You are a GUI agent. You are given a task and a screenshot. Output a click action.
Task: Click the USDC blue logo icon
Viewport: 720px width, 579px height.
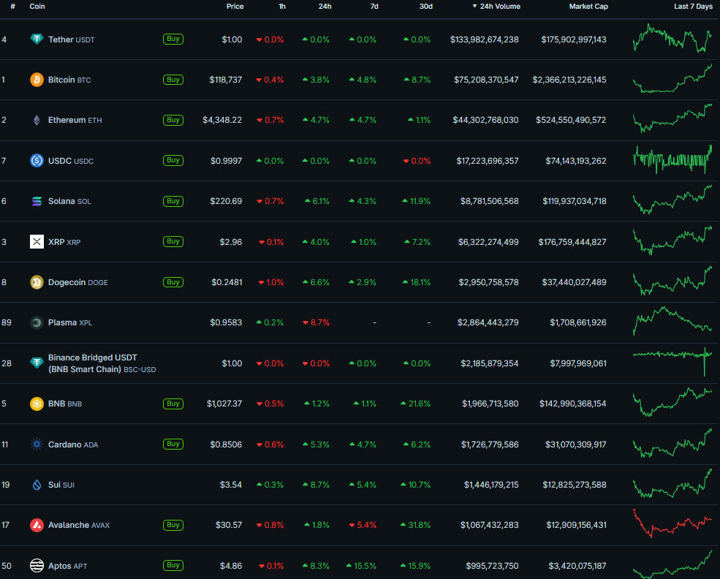37,161
